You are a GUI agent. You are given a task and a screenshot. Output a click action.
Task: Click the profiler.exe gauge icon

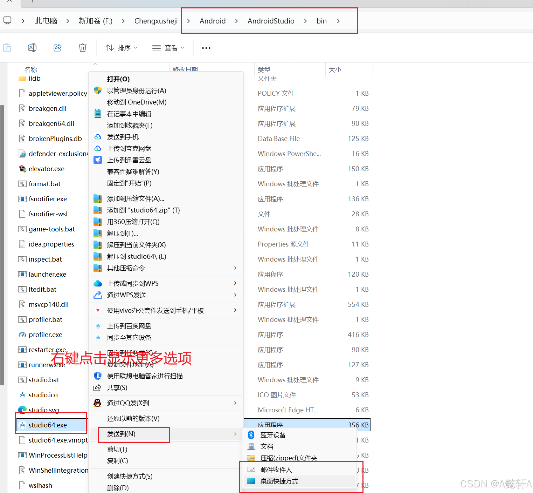point(22,335)
